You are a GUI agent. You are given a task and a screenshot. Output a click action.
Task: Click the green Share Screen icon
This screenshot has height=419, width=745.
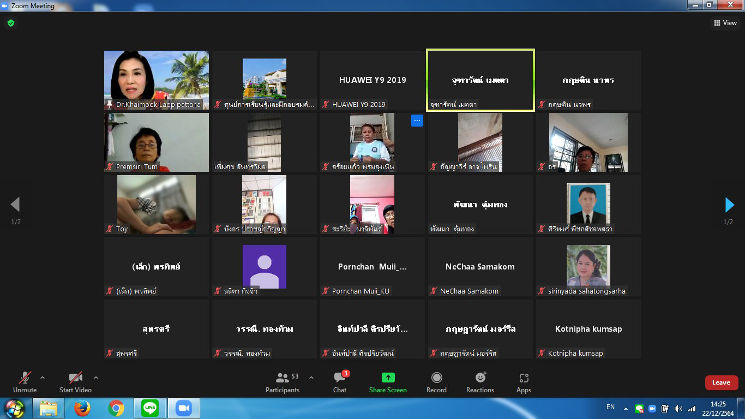click(x=388, y=378)
